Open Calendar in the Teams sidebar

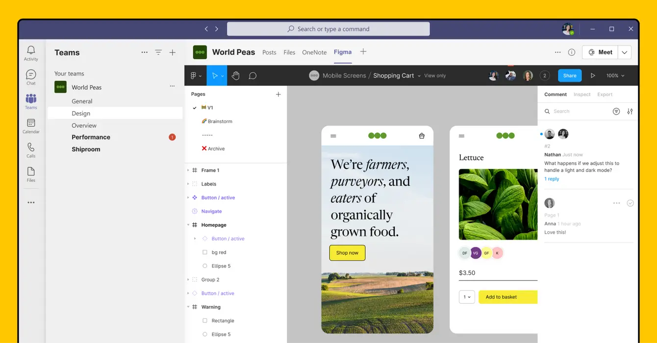point(31,126)
